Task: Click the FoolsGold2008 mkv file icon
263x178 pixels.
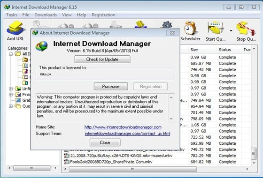Action: (x=67, y=162)
